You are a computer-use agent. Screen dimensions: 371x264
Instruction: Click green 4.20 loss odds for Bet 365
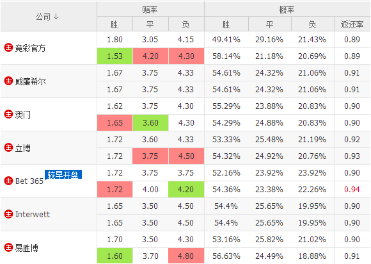[x=186, y=190]
